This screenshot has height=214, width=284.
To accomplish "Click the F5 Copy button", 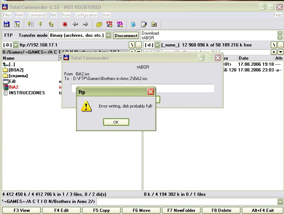I will [101, 210].
